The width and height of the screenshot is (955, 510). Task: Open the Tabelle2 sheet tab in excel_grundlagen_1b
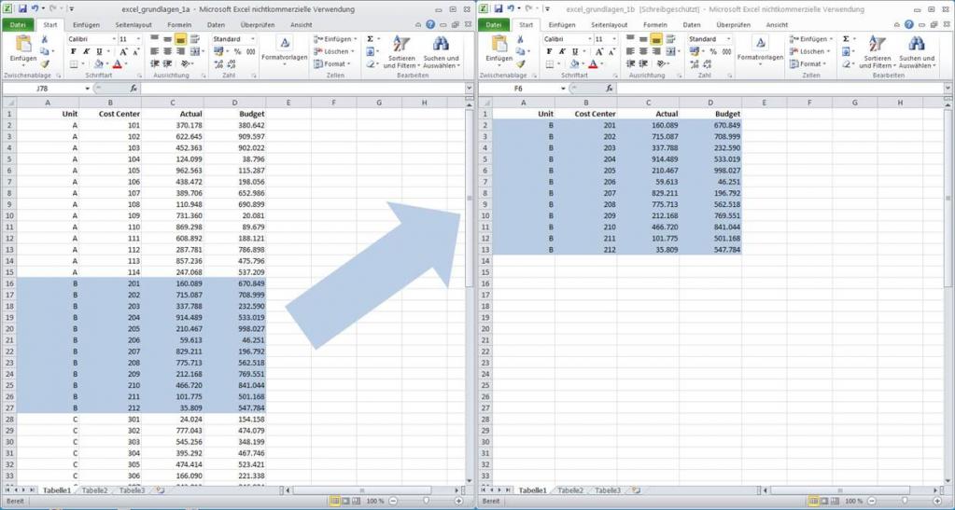pos(570,490)
